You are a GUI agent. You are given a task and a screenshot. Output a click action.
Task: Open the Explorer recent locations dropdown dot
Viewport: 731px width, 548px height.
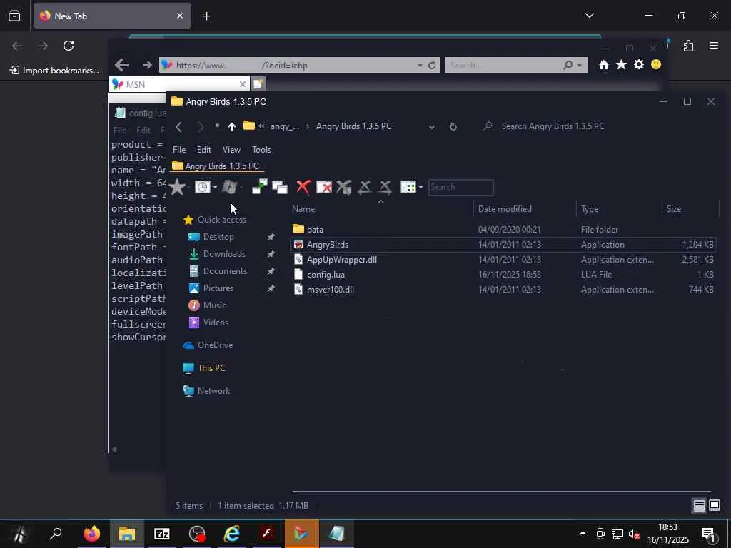point(217,126)
